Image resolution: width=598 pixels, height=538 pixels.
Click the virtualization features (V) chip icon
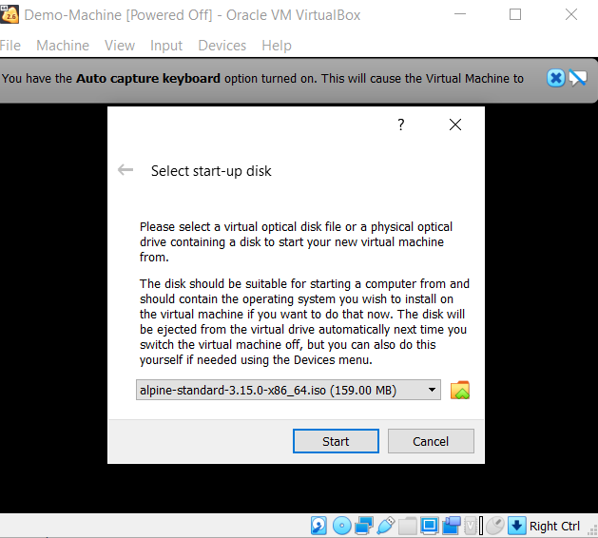click(471, 527)
